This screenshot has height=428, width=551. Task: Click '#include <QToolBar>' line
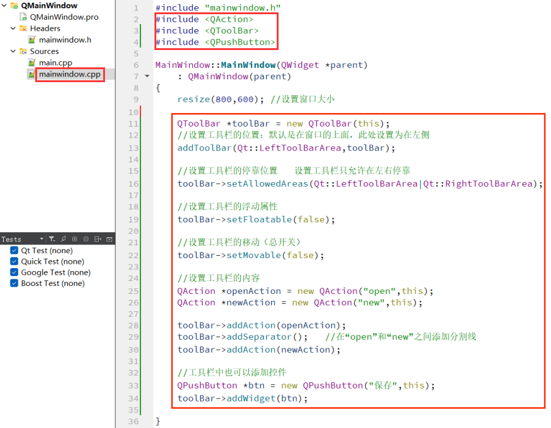207,31
